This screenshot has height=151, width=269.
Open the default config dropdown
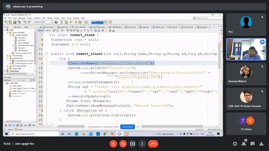pos(43,22)
